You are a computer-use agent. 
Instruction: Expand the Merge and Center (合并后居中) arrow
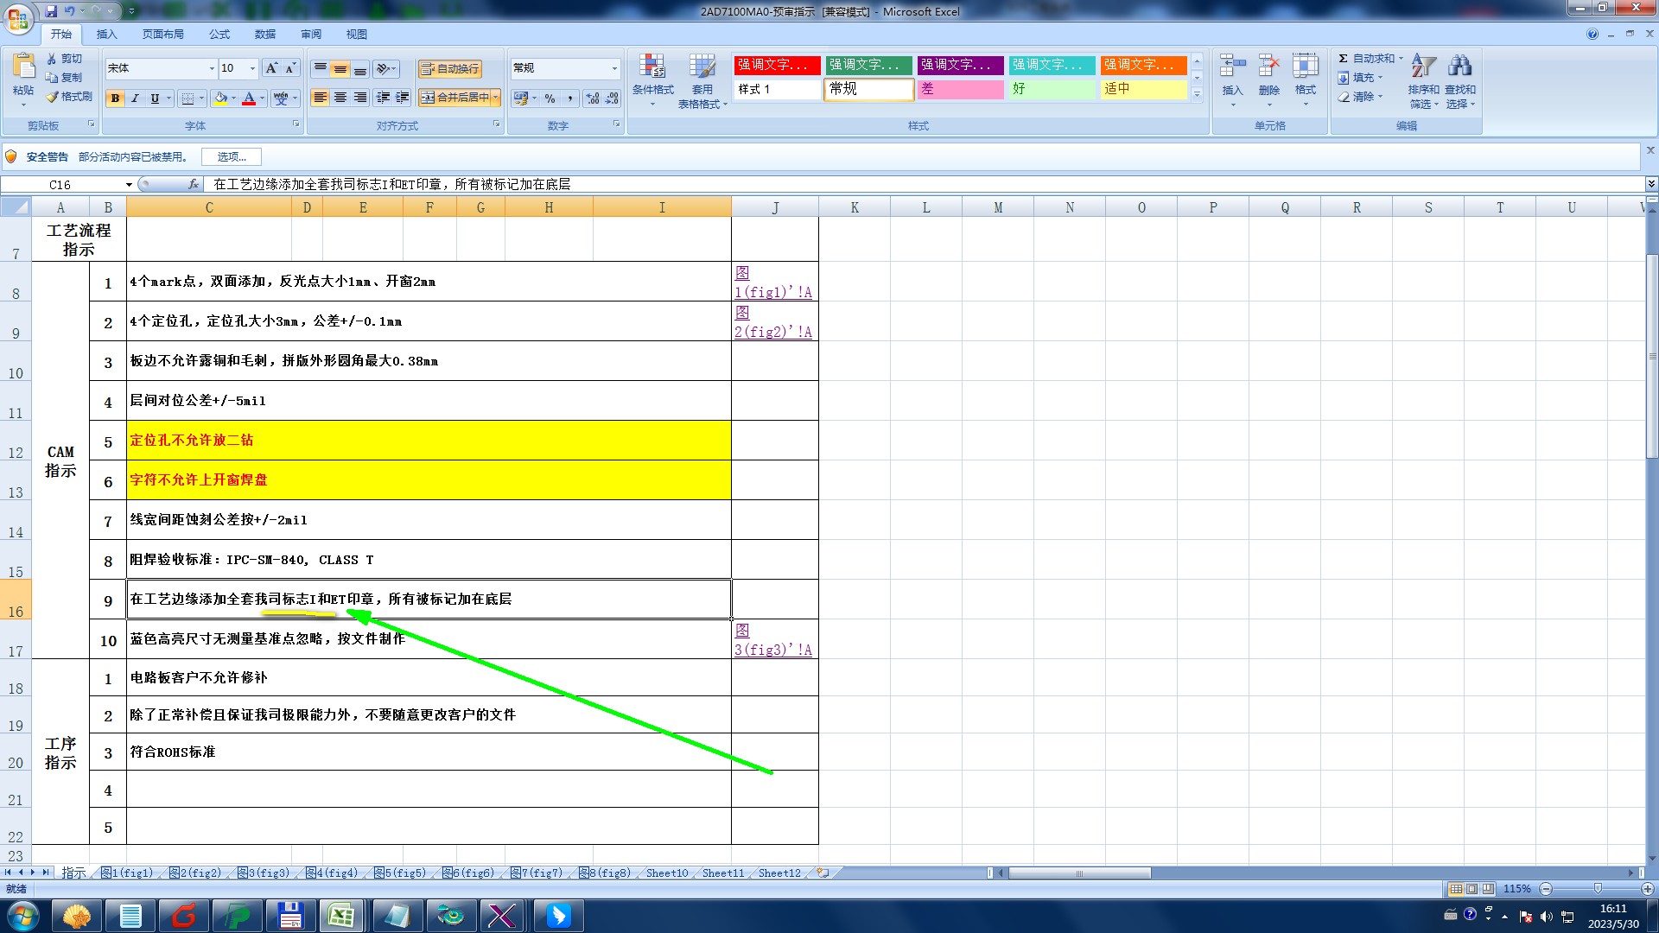[496, 98]
